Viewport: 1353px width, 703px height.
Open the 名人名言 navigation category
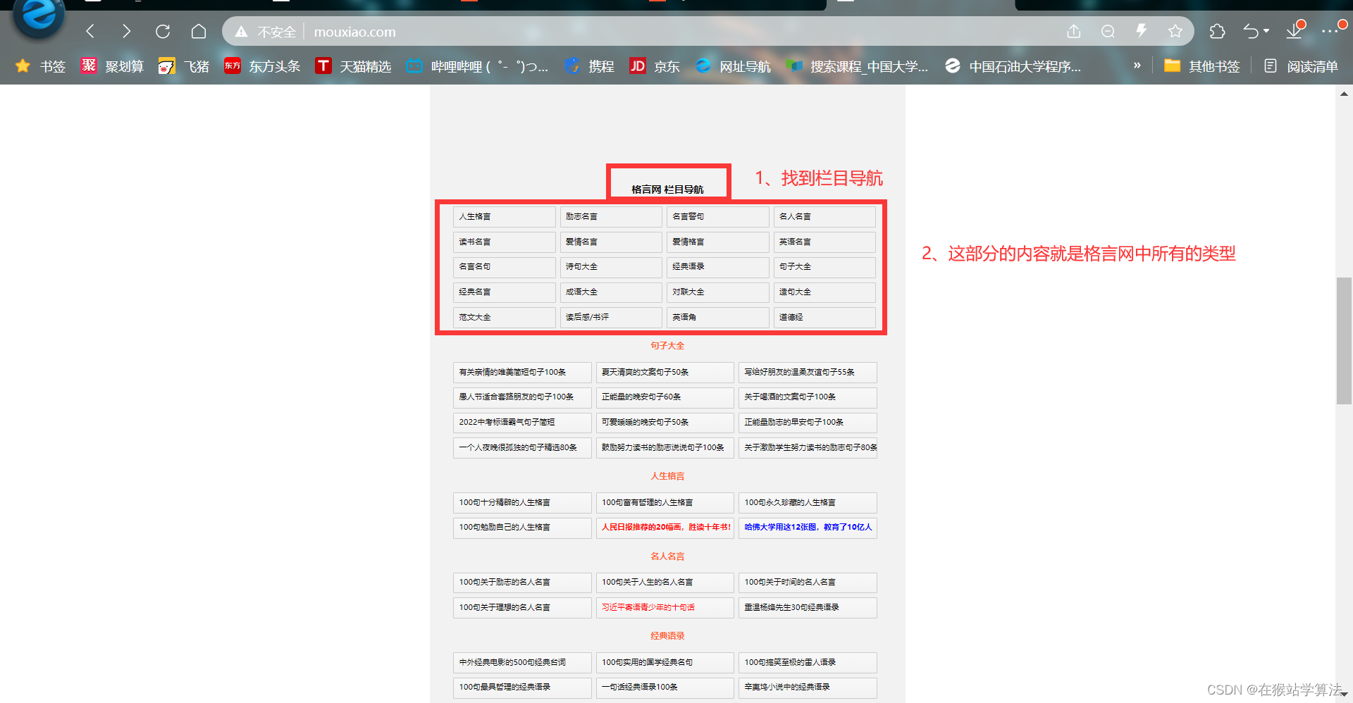click(x=824, y=216)
